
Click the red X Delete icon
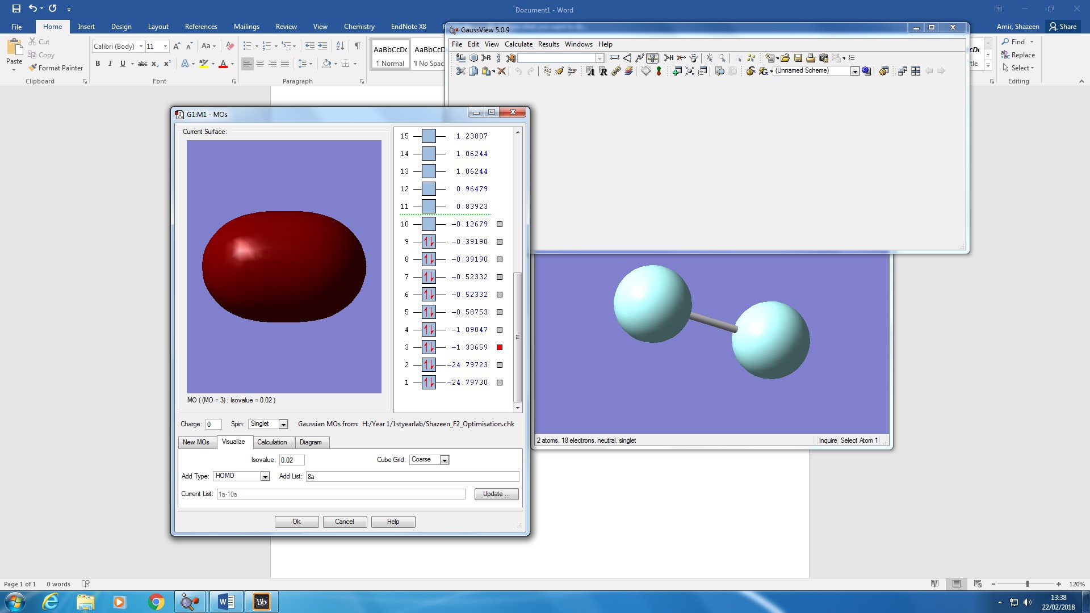[x=502, y=71]
